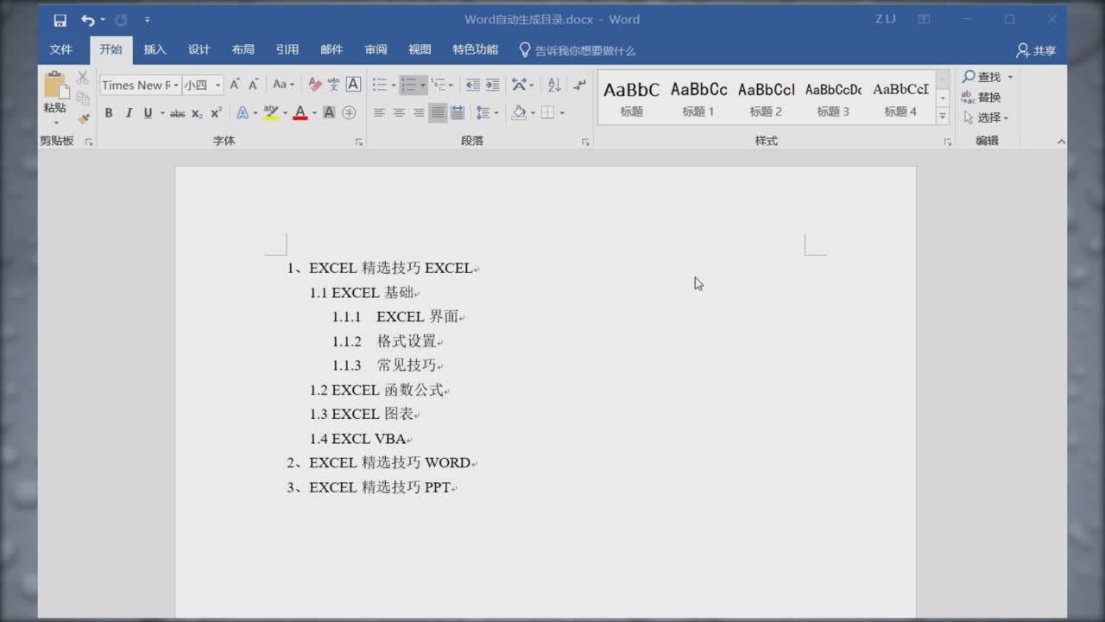
Task: Decrease font size with shrink font icon
Action: coord(254,85)
